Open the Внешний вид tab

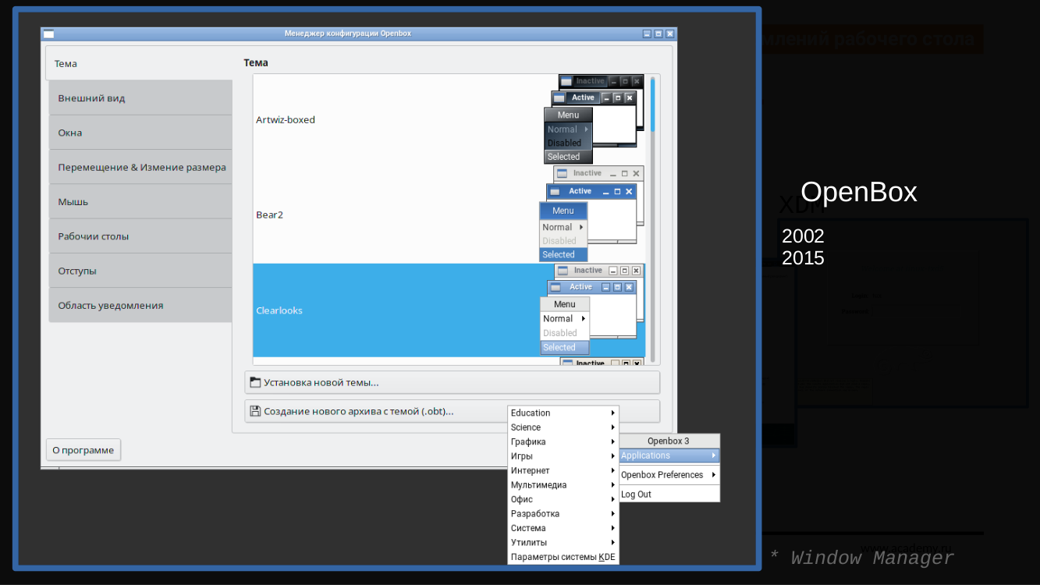pyautogui.click(x=140, y=98)
